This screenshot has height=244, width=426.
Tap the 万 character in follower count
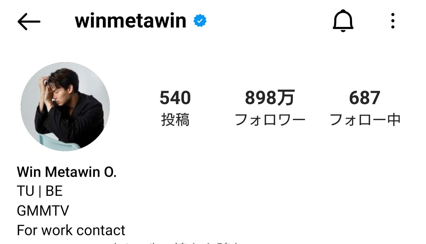click(286, 98)
